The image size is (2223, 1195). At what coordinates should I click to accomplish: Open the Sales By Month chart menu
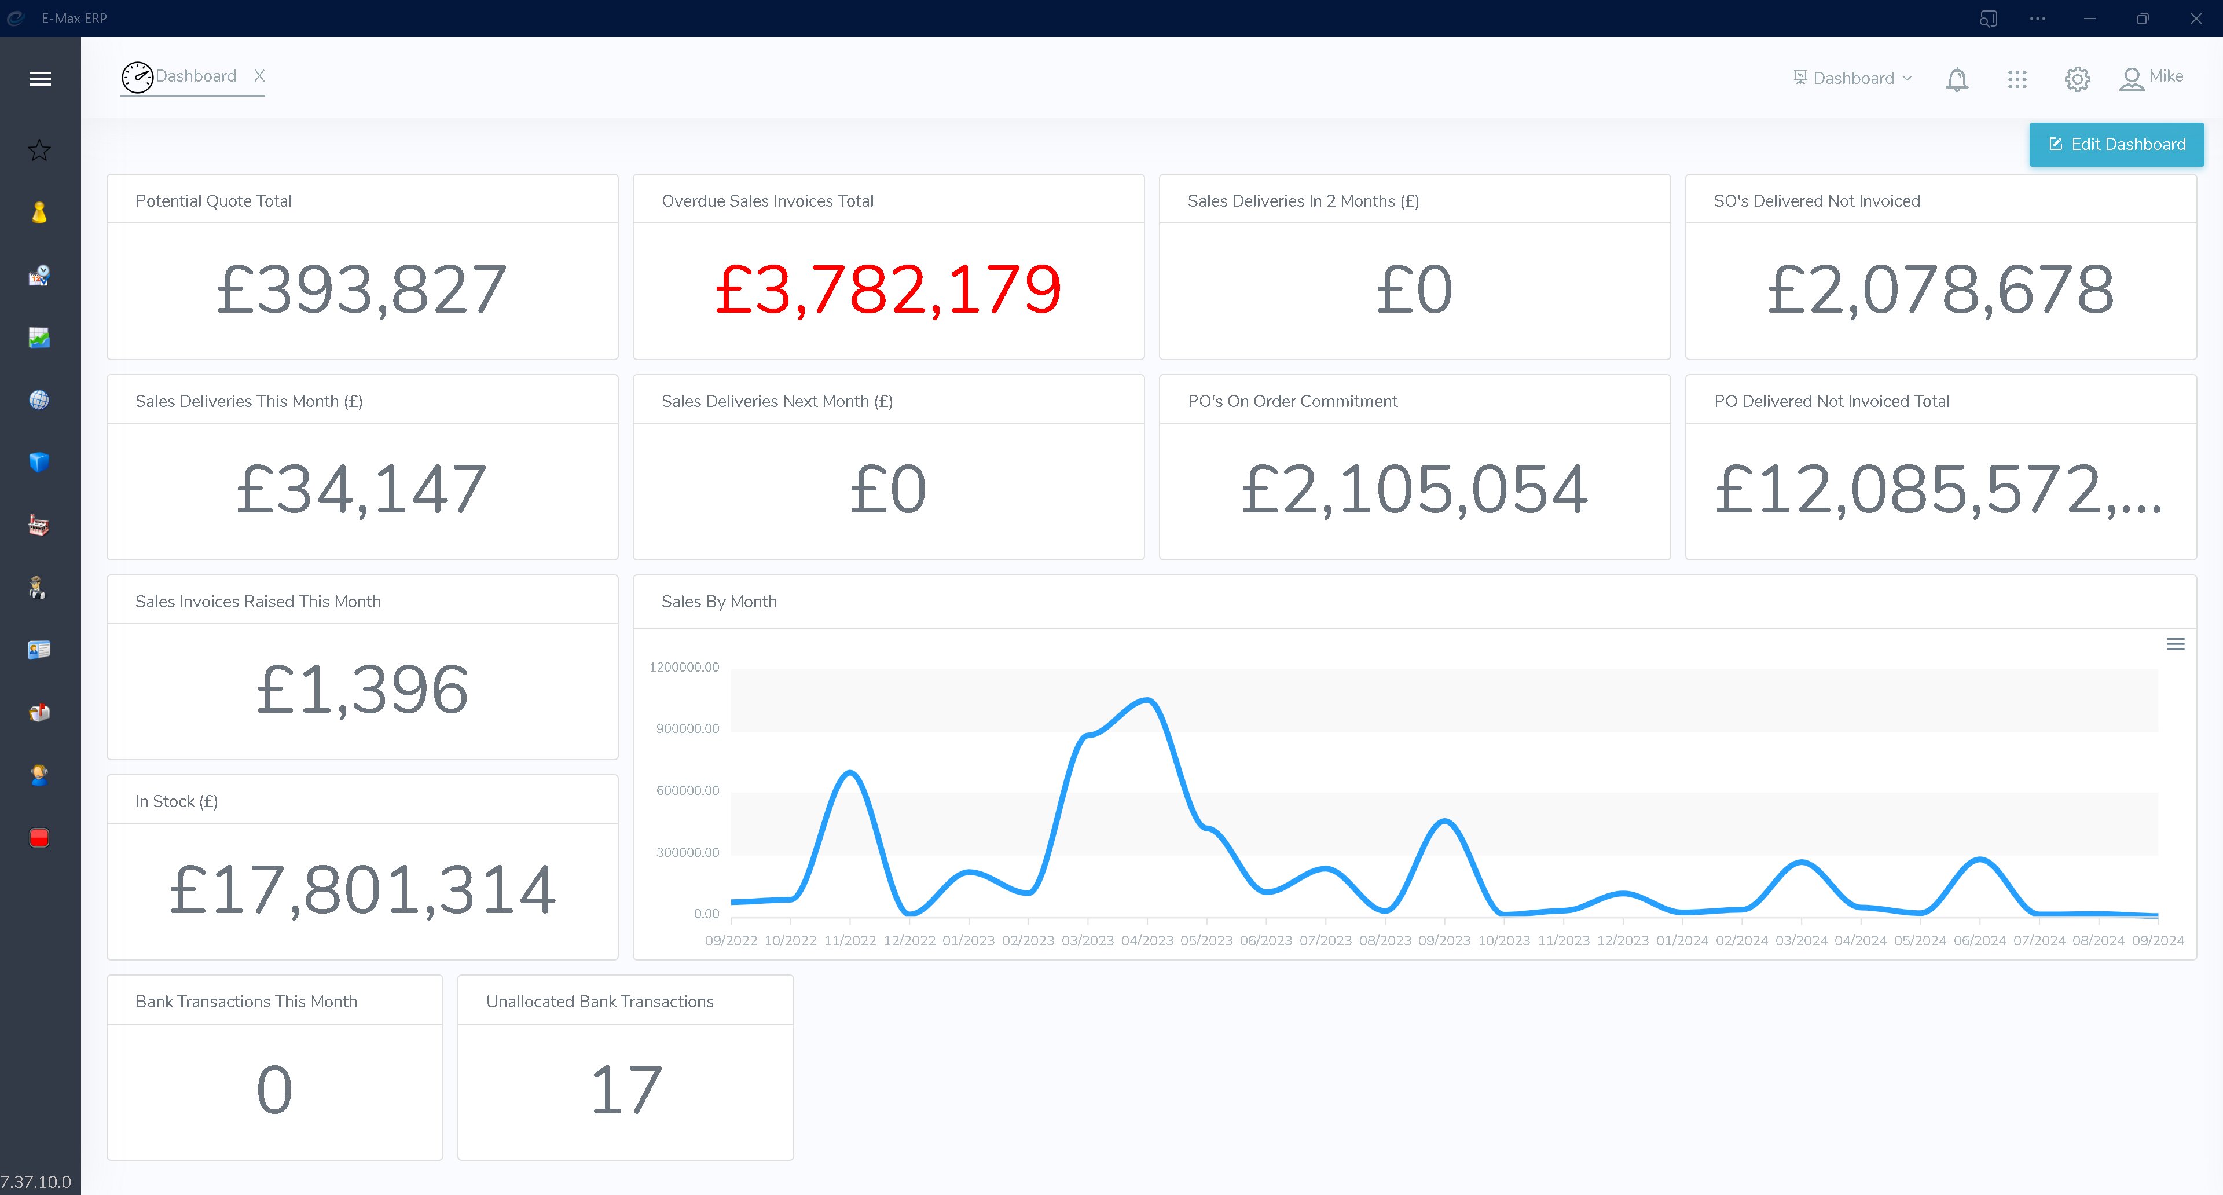click(2175, 644)
